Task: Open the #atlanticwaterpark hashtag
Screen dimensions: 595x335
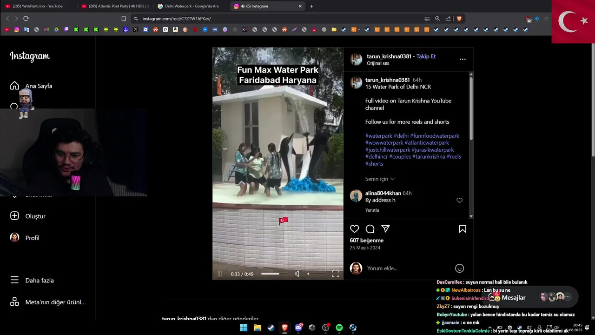Action: [427, 143]
